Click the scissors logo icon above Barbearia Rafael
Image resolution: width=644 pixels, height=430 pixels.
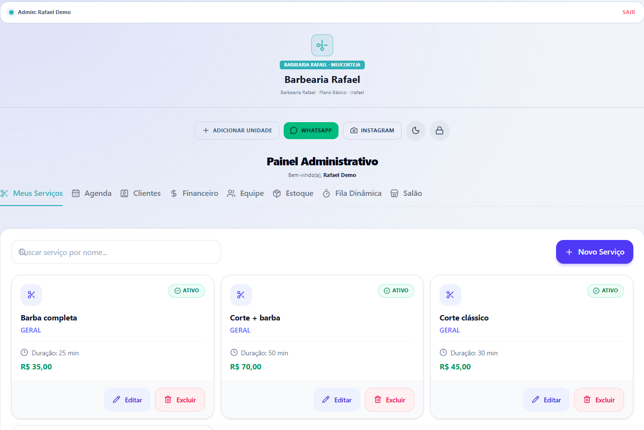[322, 46]
